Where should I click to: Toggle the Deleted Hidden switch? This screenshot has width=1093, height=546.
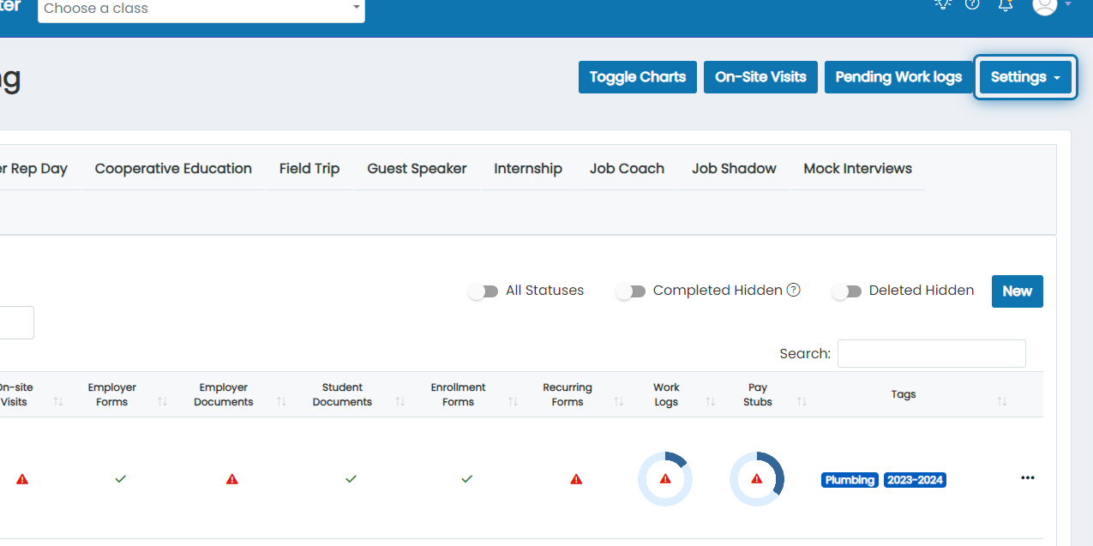point(847,291)
